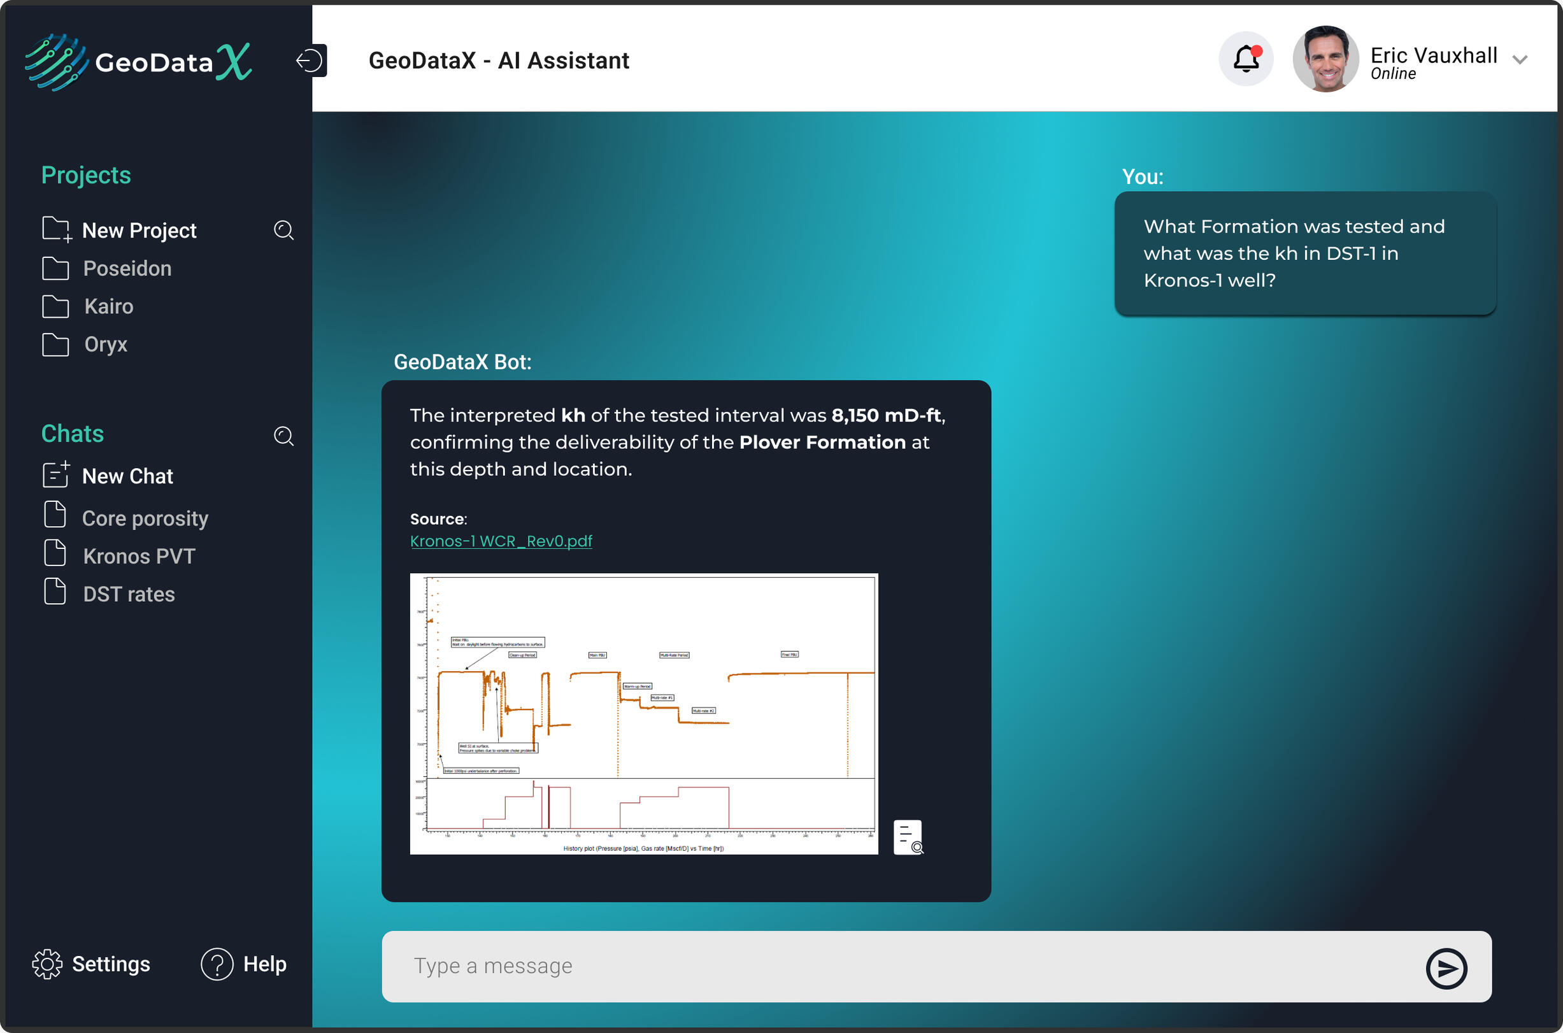
Task: Select the Oryx project folder
Action: tap(105, 345)
